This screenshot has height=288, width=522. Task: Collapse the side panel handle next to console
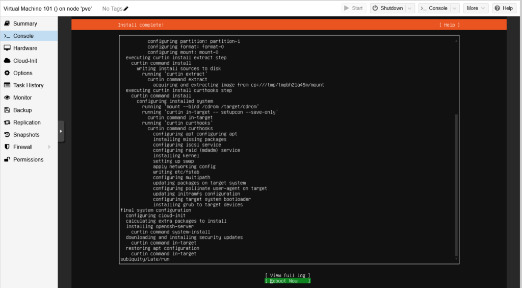[x=61, y=131]
